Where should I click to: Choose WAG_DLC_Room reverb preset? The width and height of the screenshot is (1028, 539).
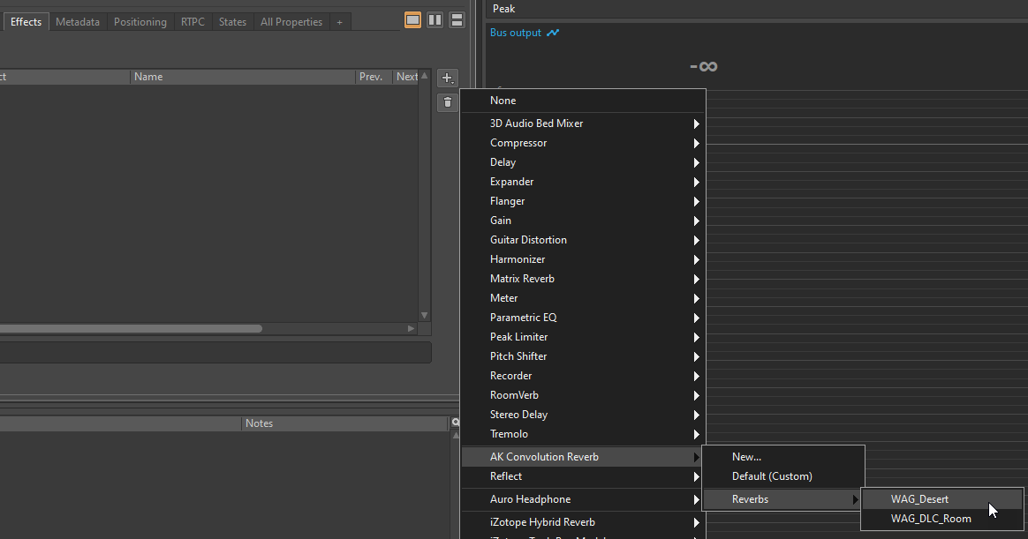[931, 519]
